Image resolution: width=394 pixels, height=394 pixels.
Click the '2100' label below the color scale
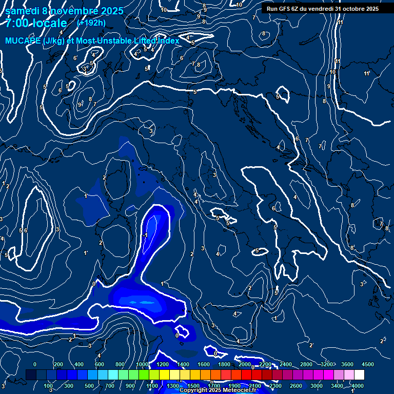255,386
